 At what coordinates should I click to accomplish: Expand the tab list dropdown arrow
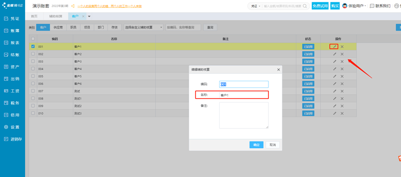pos(89,16)
